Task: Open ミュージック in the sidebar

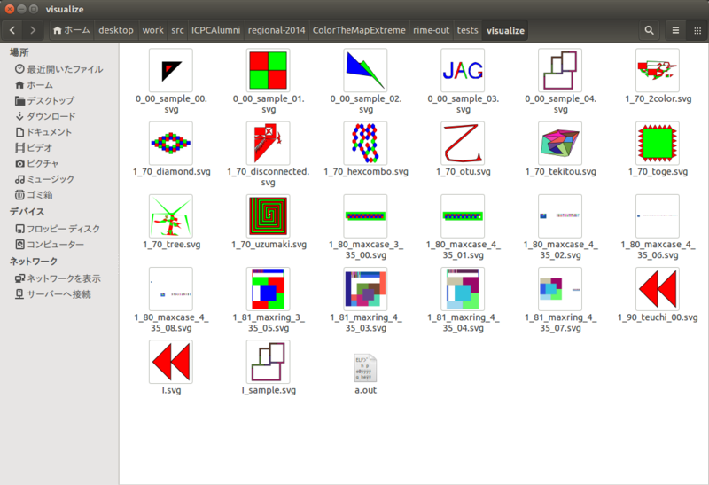Action: pos(45,179)
